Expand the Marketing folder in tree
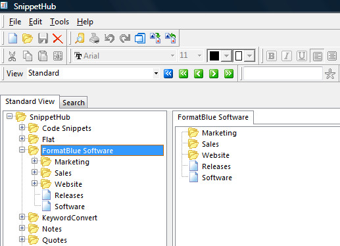Image resolution: width=340 pixels, height=246 pixels. tap(34, 161)
